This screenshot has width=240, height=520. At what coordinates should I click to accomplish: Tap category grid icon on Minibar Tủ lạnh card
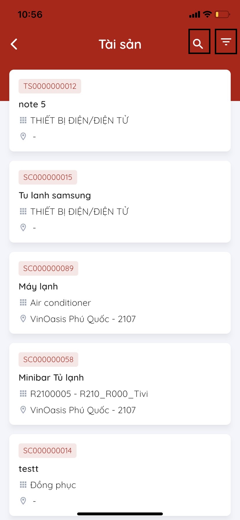coord(23,393)
